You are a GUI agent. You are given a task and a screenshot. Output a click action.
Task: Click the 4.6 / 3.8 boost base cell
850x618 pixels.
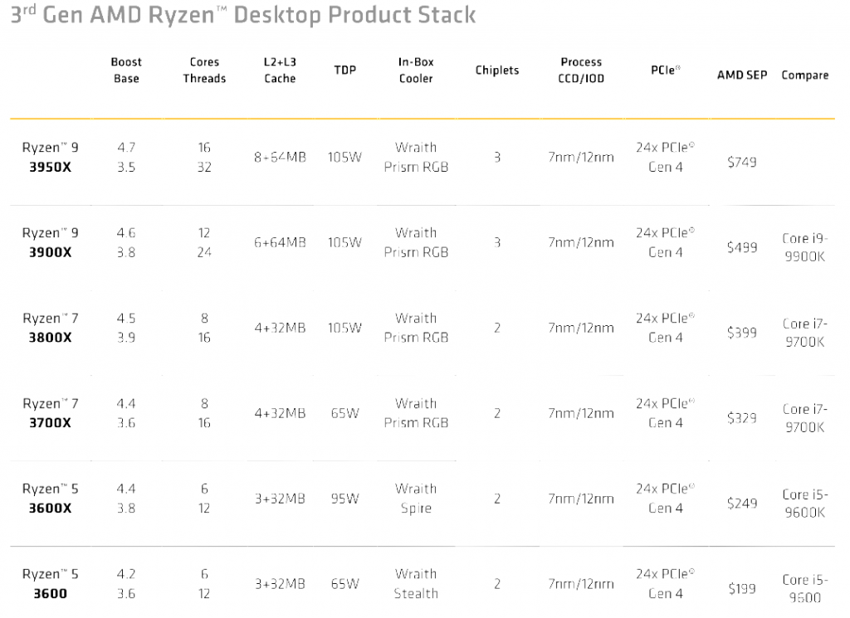pos(126,242)
